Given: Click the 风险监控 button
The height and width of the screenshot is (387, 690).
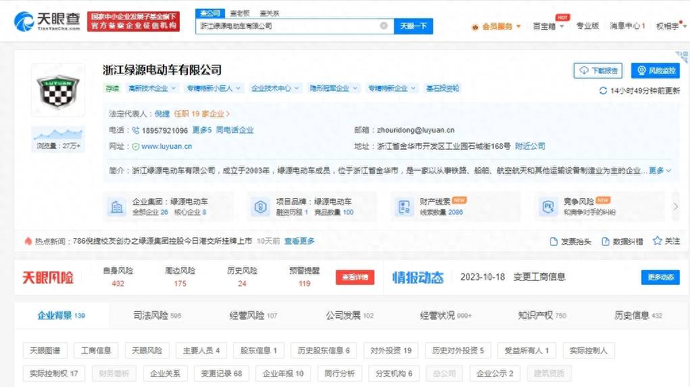Looking at the screenshot, I should tap(655, 70).
